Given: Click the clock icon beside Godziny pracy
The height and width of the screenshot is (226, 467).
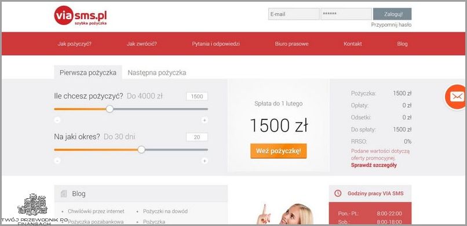Looking at the screenshot, I should [338, 193].
